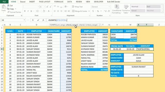
Task: Open the General number format dropdown
Action: 109,7
